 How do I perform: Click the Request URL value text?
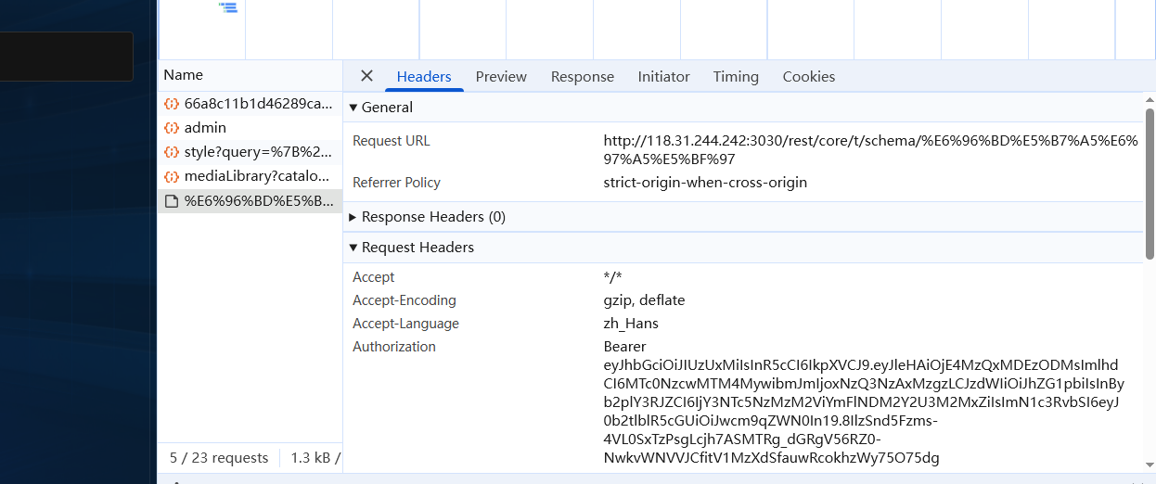click(869, 150)
